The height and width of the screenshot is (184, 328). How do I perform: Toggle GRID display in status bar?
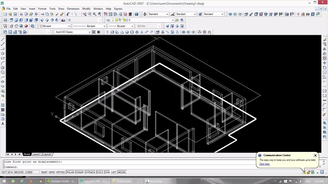pos(52,172)
